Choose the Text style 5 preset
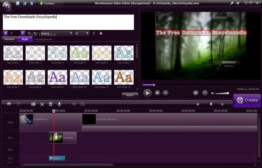This screenshot has height=168, width=262. tap(102, 53)
